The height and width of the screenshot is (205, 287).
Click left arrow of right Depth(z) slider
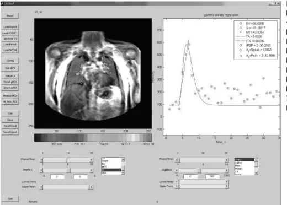[177, 170]
